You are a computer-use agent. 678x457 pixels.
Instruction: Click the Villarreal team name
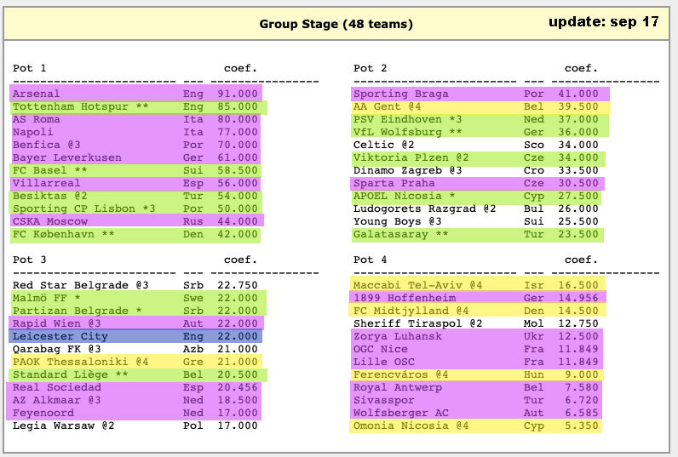(46, 183)
